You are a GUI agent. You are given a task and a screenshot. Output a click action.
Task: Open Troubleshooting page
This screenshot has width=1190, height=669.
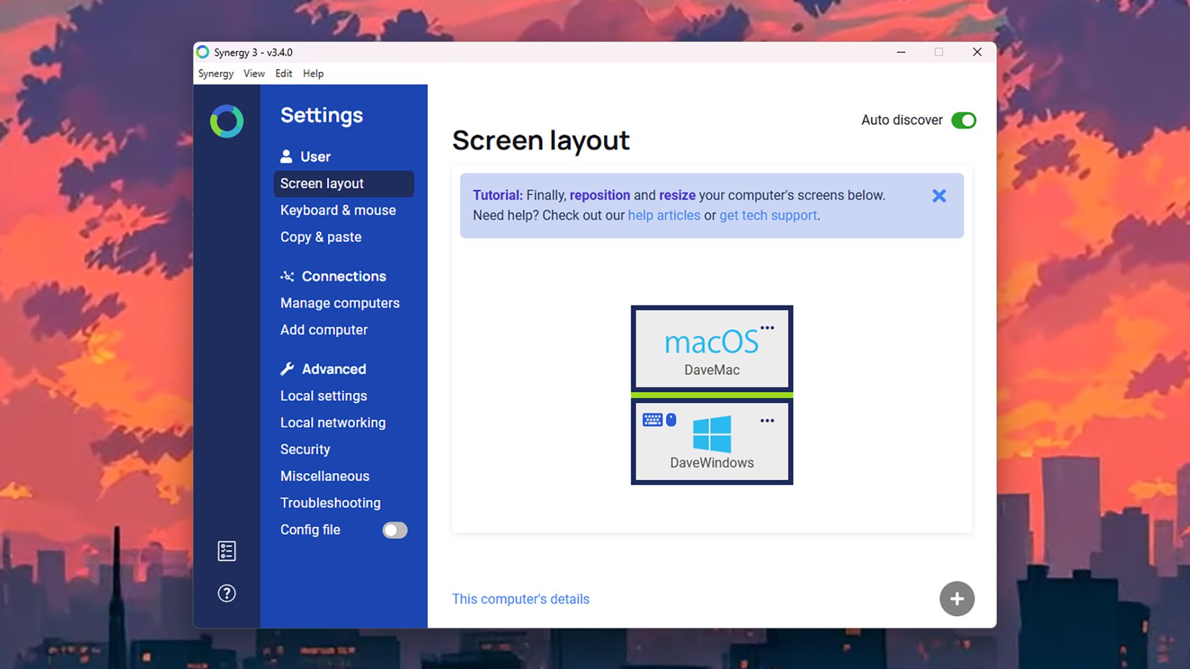(330, 502)
